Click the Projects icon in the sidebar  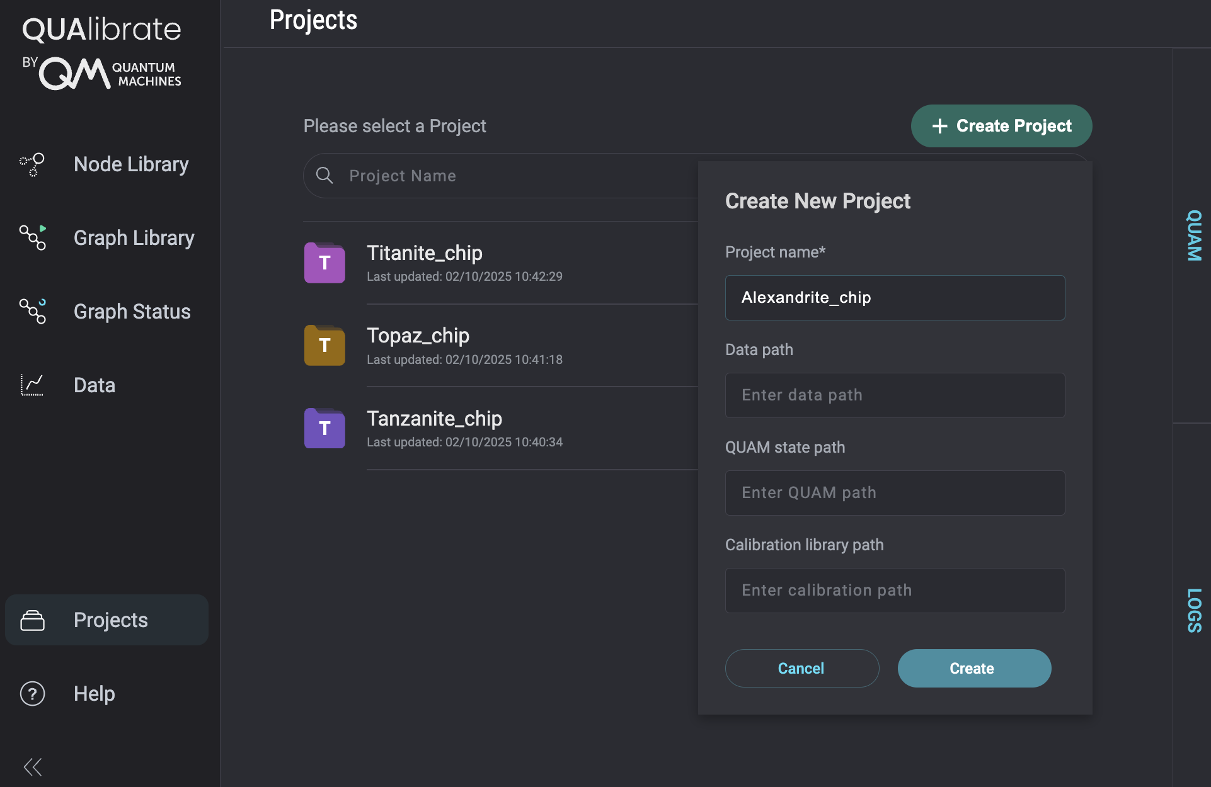coord(32,620)
